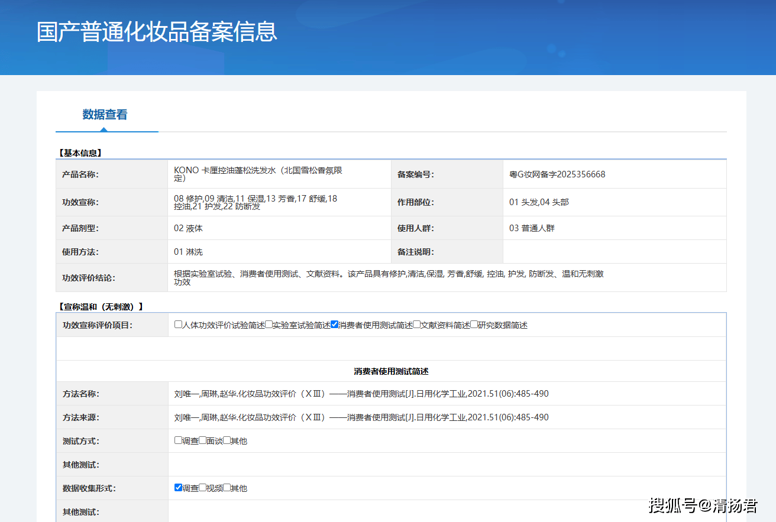Check the 面谈 checkbox

pos(203,440)
